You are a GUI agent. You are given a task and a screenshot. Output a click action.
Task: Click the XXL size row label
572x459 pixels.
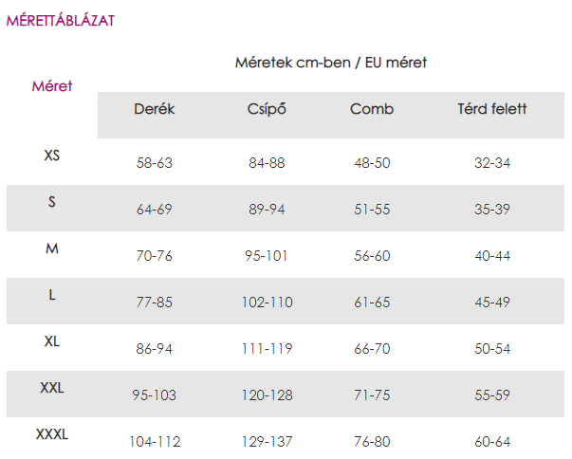point(52,388)
